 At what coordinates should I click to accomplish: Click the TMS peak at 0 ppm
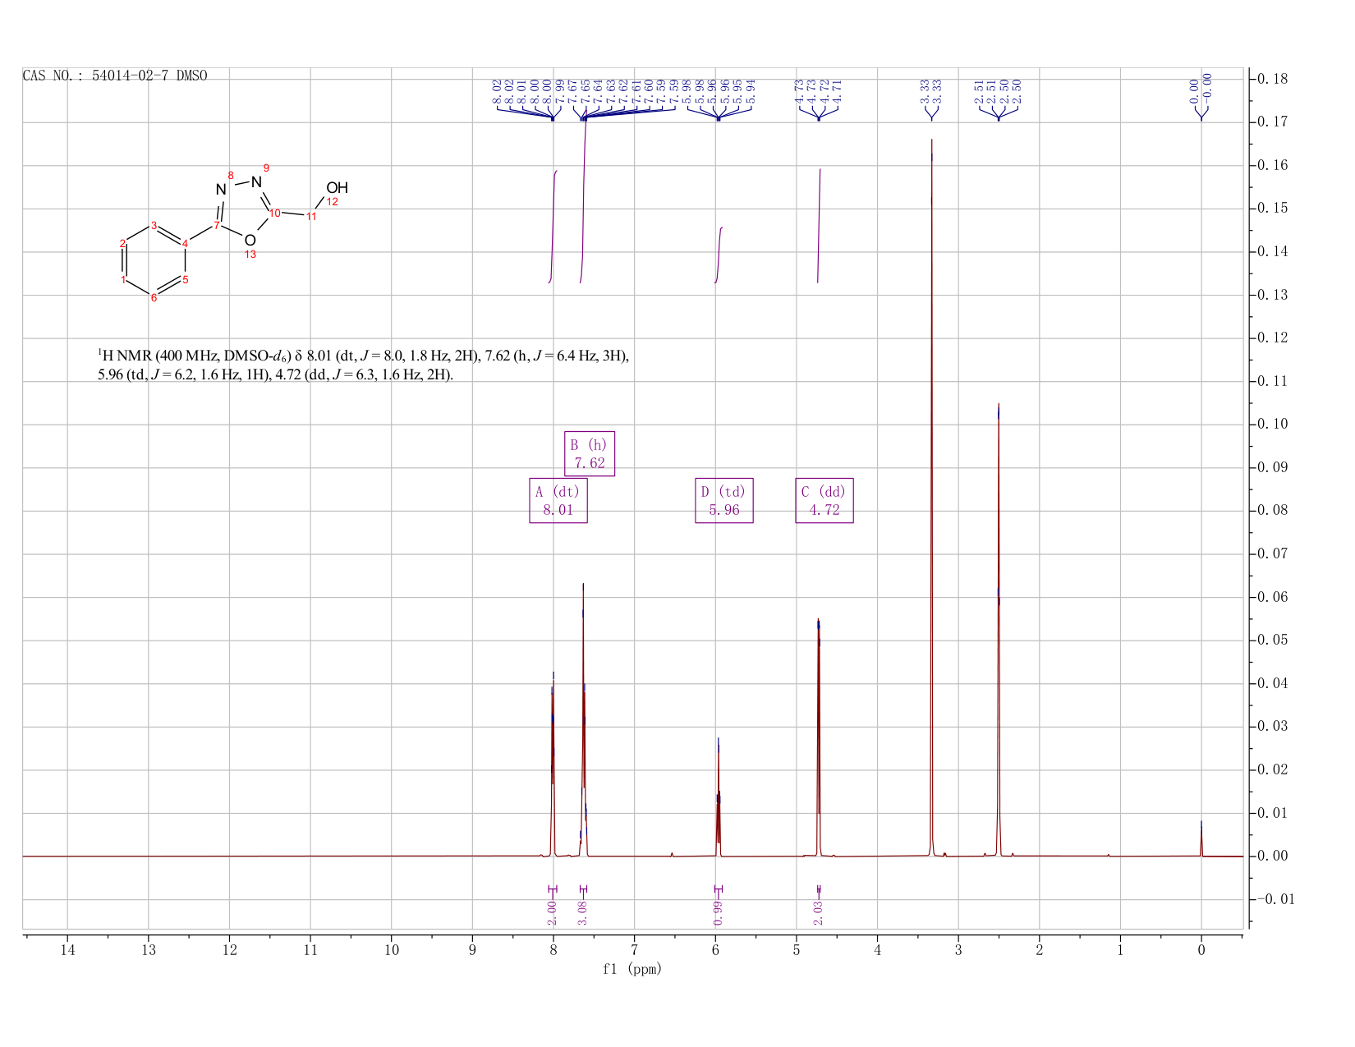tap(1201, 839)
